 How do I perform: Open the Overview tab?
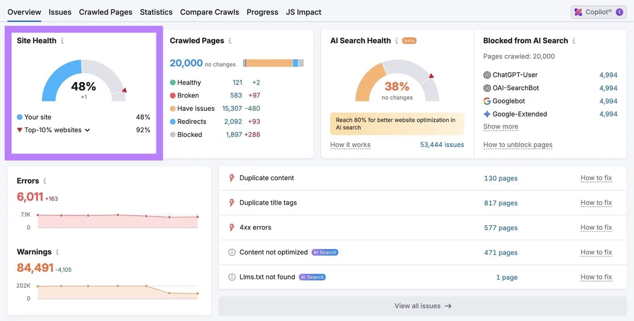(24, 12)
